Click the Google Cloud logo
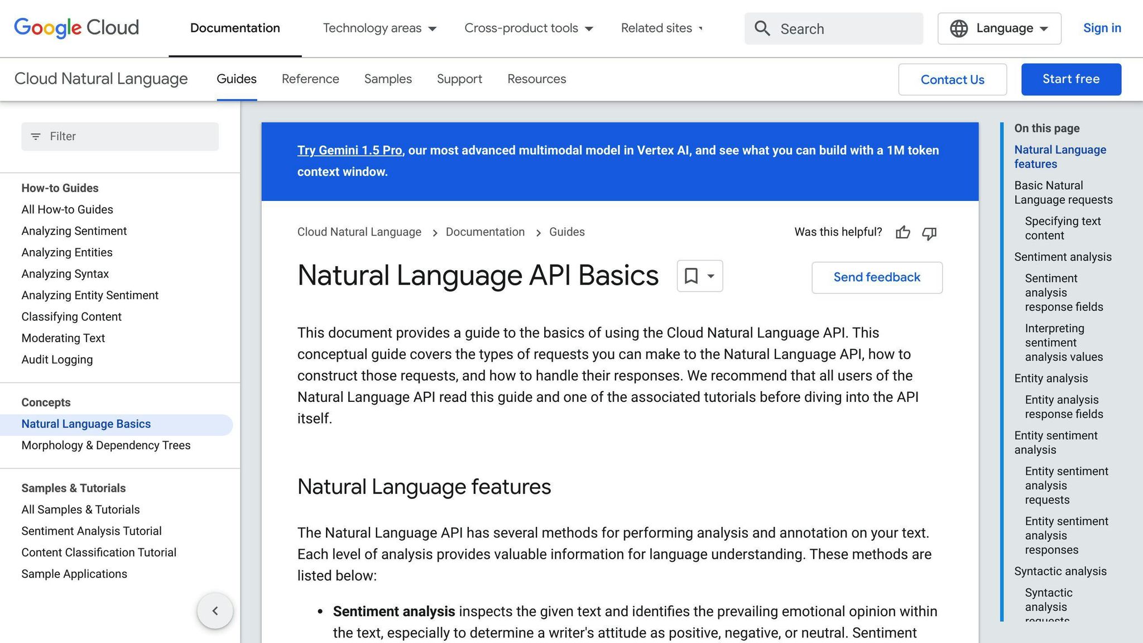This screenshot has width=1143, height=643. pyautogui.click(x=76, y=27)
